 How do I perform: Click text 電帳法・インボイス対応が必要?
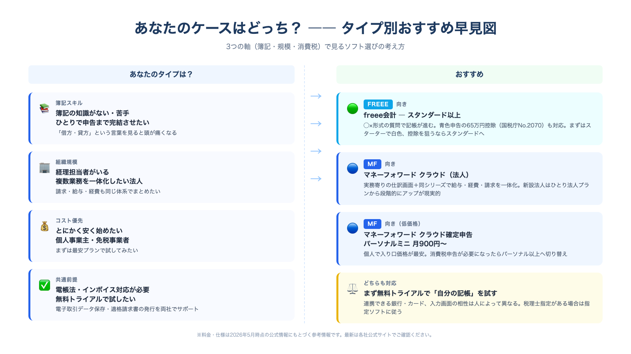pos(103,290)
